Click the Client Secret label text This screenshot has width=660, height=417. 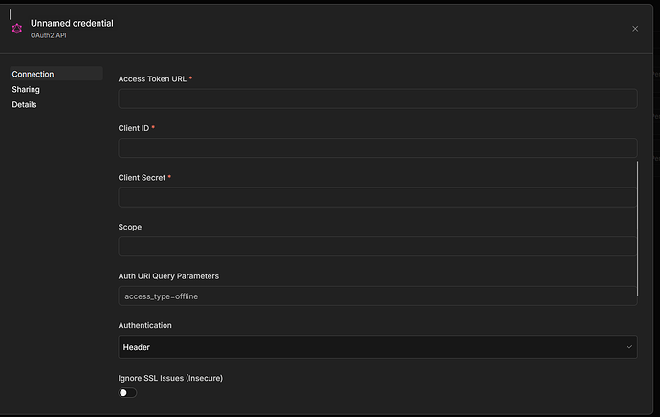[142, 177]
